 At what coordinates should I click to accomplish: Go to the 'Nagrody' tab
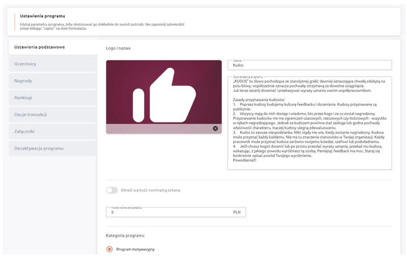point(53,81)
